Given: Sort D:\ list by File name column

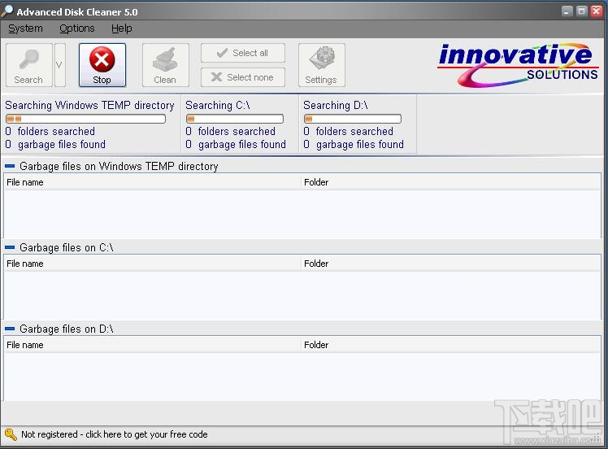Looking at the screenshot, I should (152, 345).
